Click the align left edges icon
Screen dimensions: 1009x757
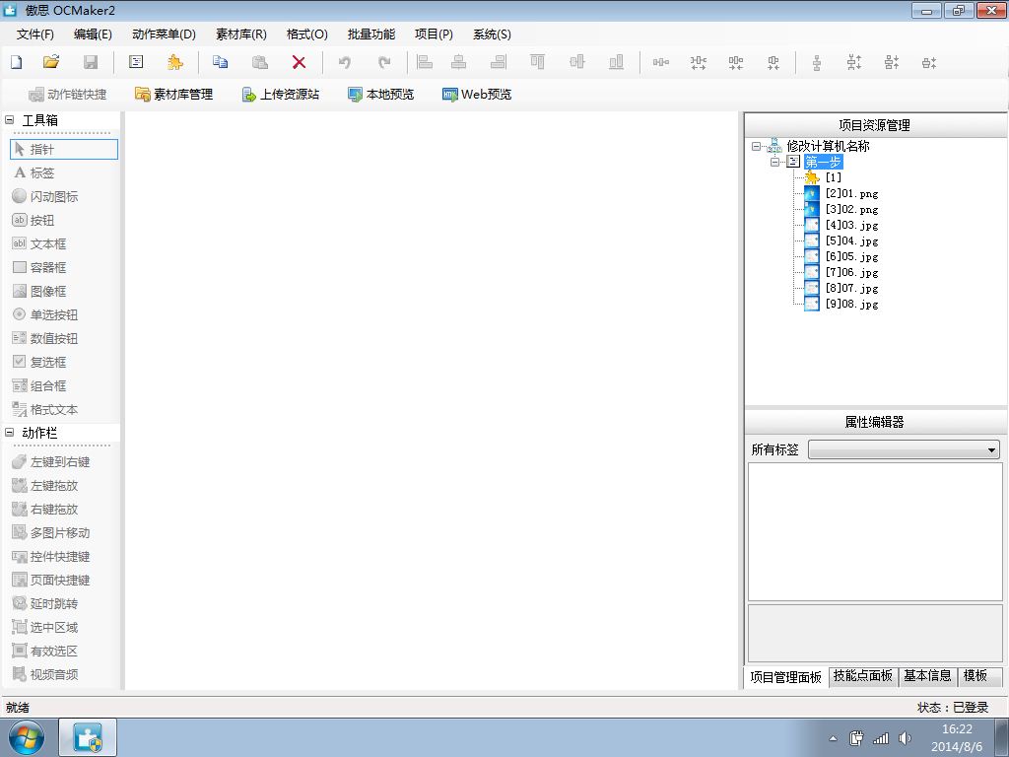425,62
